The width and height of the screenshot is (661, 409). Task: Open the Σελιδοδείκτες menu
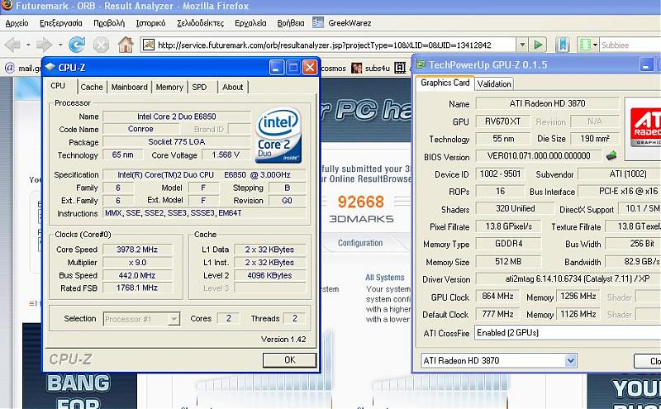(200, 23)
